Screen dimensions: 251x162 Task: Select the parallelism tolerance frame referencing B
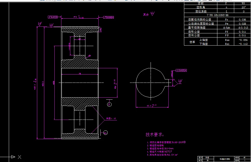(x=53, y=17)
